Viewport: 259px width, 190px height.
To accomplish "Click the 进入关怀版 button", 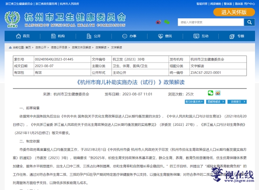I will [234, 12].
